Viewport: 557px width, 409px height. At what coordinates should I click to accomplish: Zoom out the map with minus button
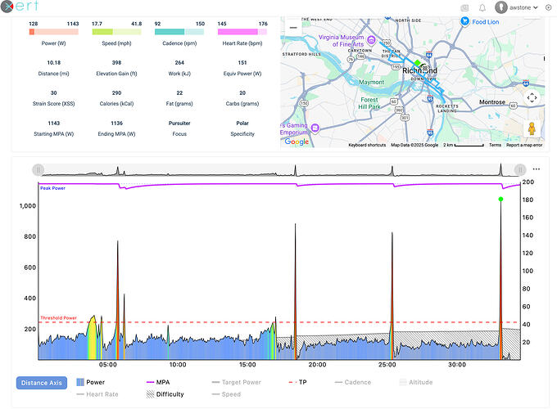click(x=293, y=27)
